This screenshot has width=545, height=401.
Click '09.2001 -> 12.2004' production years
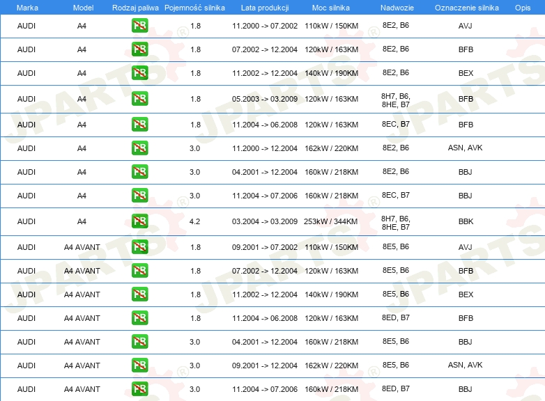[265, 365]
